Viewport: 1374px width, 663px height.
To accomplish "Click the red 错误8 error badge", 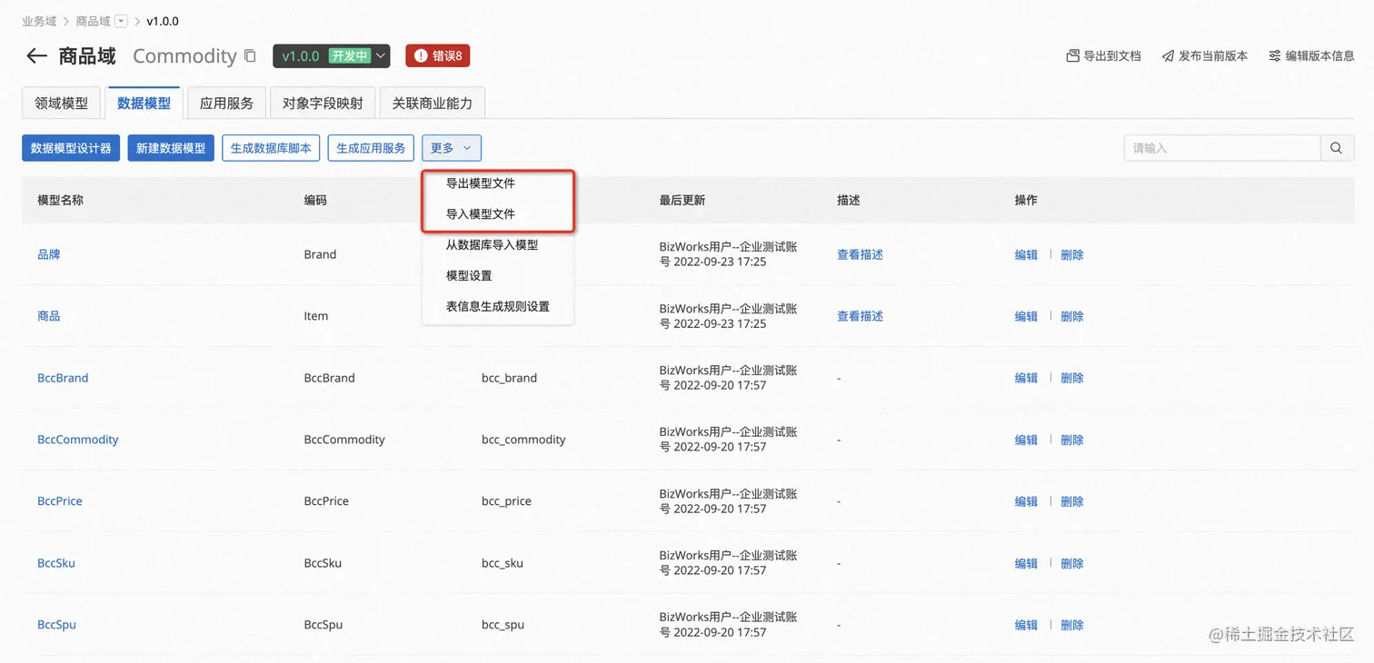I will click(x=438, y=56).
